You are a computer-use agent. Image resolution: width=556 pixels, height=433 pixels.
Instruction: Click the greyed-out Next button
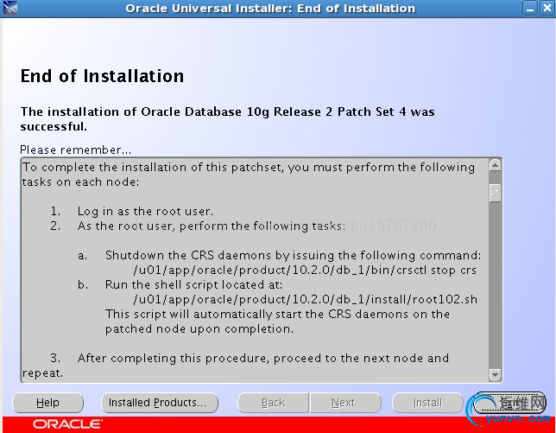click(x=345, y=403)
